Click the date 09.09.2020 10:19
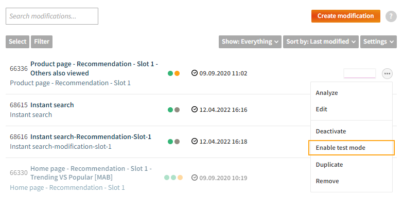 click(223, 178)
